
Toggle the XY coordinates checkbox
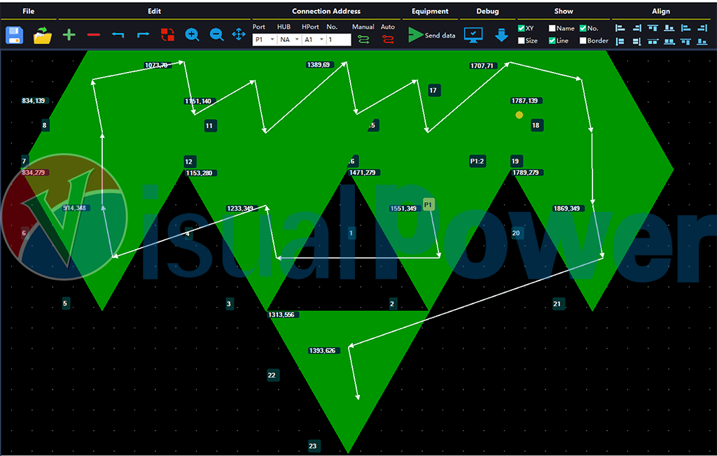(x=521, y=29)
